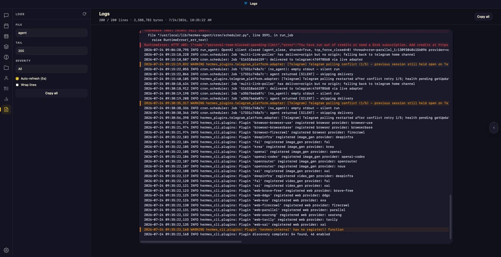This screenshot has height=257, width=501.
Task: Click the 'web-xai' registered web provider line
Action: click(x=235, y=225)
